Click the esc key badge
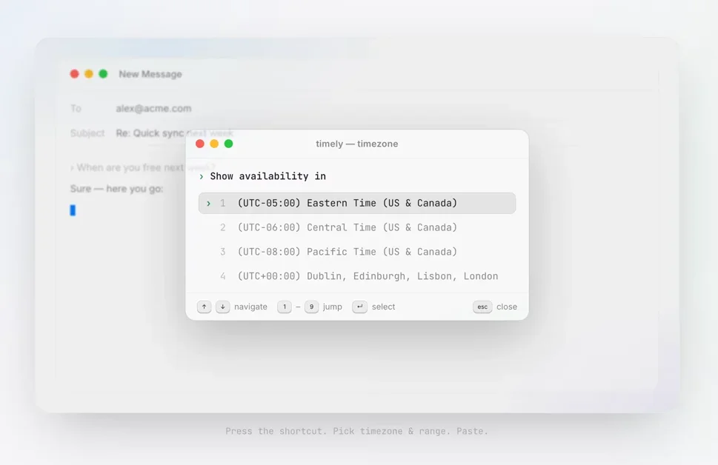The width and height of the screenshot is (718, 465). coord(482,307)
